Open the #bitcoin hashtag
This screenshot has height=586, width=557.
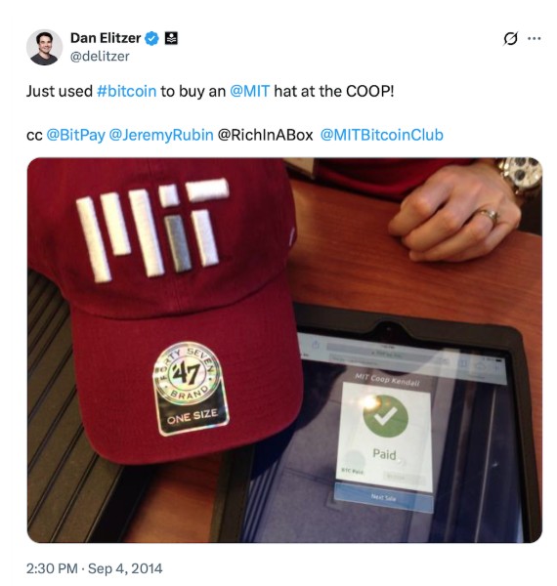[126, 91]
